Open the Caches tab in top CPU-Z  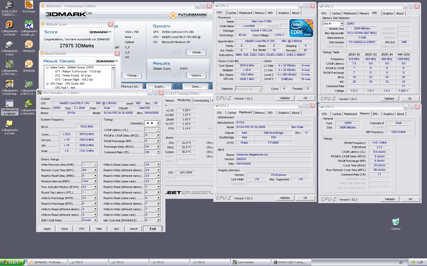tap(232, 13)
